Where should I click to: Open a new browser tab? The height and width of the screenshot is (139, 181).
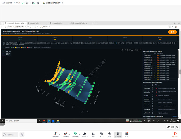(x=96, y=23)
